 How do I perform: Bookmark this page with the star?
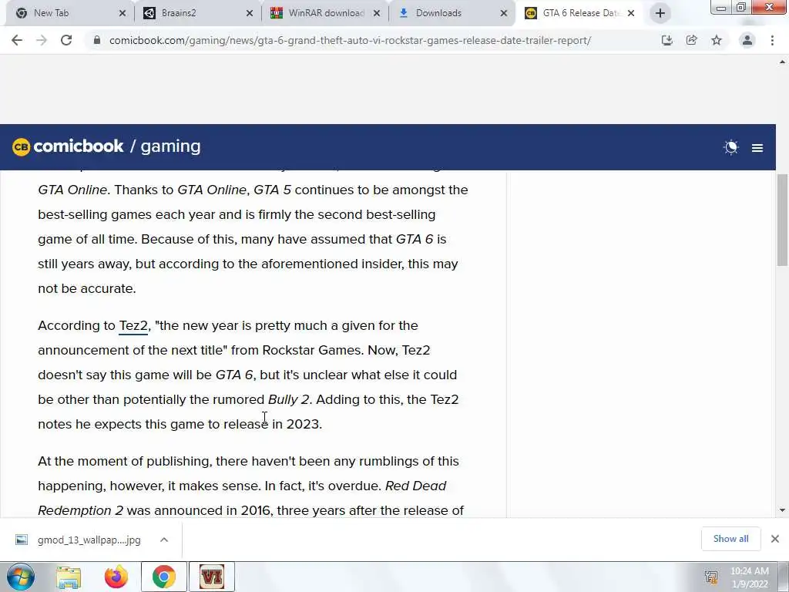[x=717, y=40]
